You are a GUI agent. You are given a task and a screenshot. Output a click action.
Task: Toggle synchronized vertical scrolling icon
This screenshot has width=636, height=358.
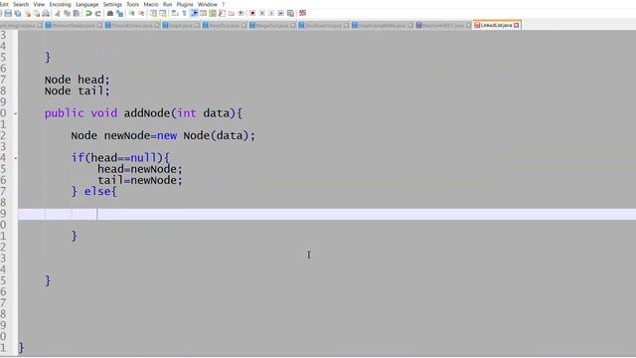[x=153, y=13]
